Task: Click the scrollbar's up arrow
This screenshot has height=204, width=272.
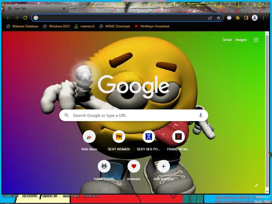Action: tap(267, 33)
